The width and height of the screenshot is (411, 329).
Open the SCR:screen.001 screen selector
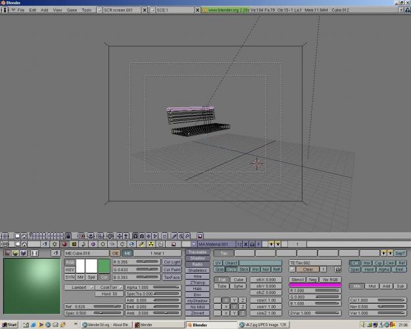coord(124,11)
